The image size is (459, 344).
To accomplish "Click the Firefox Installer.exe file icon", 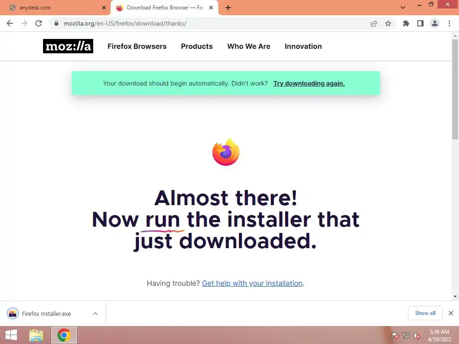I will pos(13,314).
